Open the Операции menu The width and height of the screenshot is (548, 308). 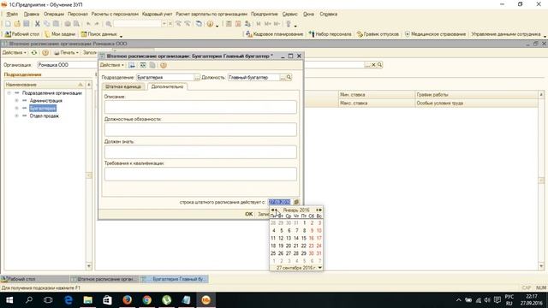(x=54, y=14)
